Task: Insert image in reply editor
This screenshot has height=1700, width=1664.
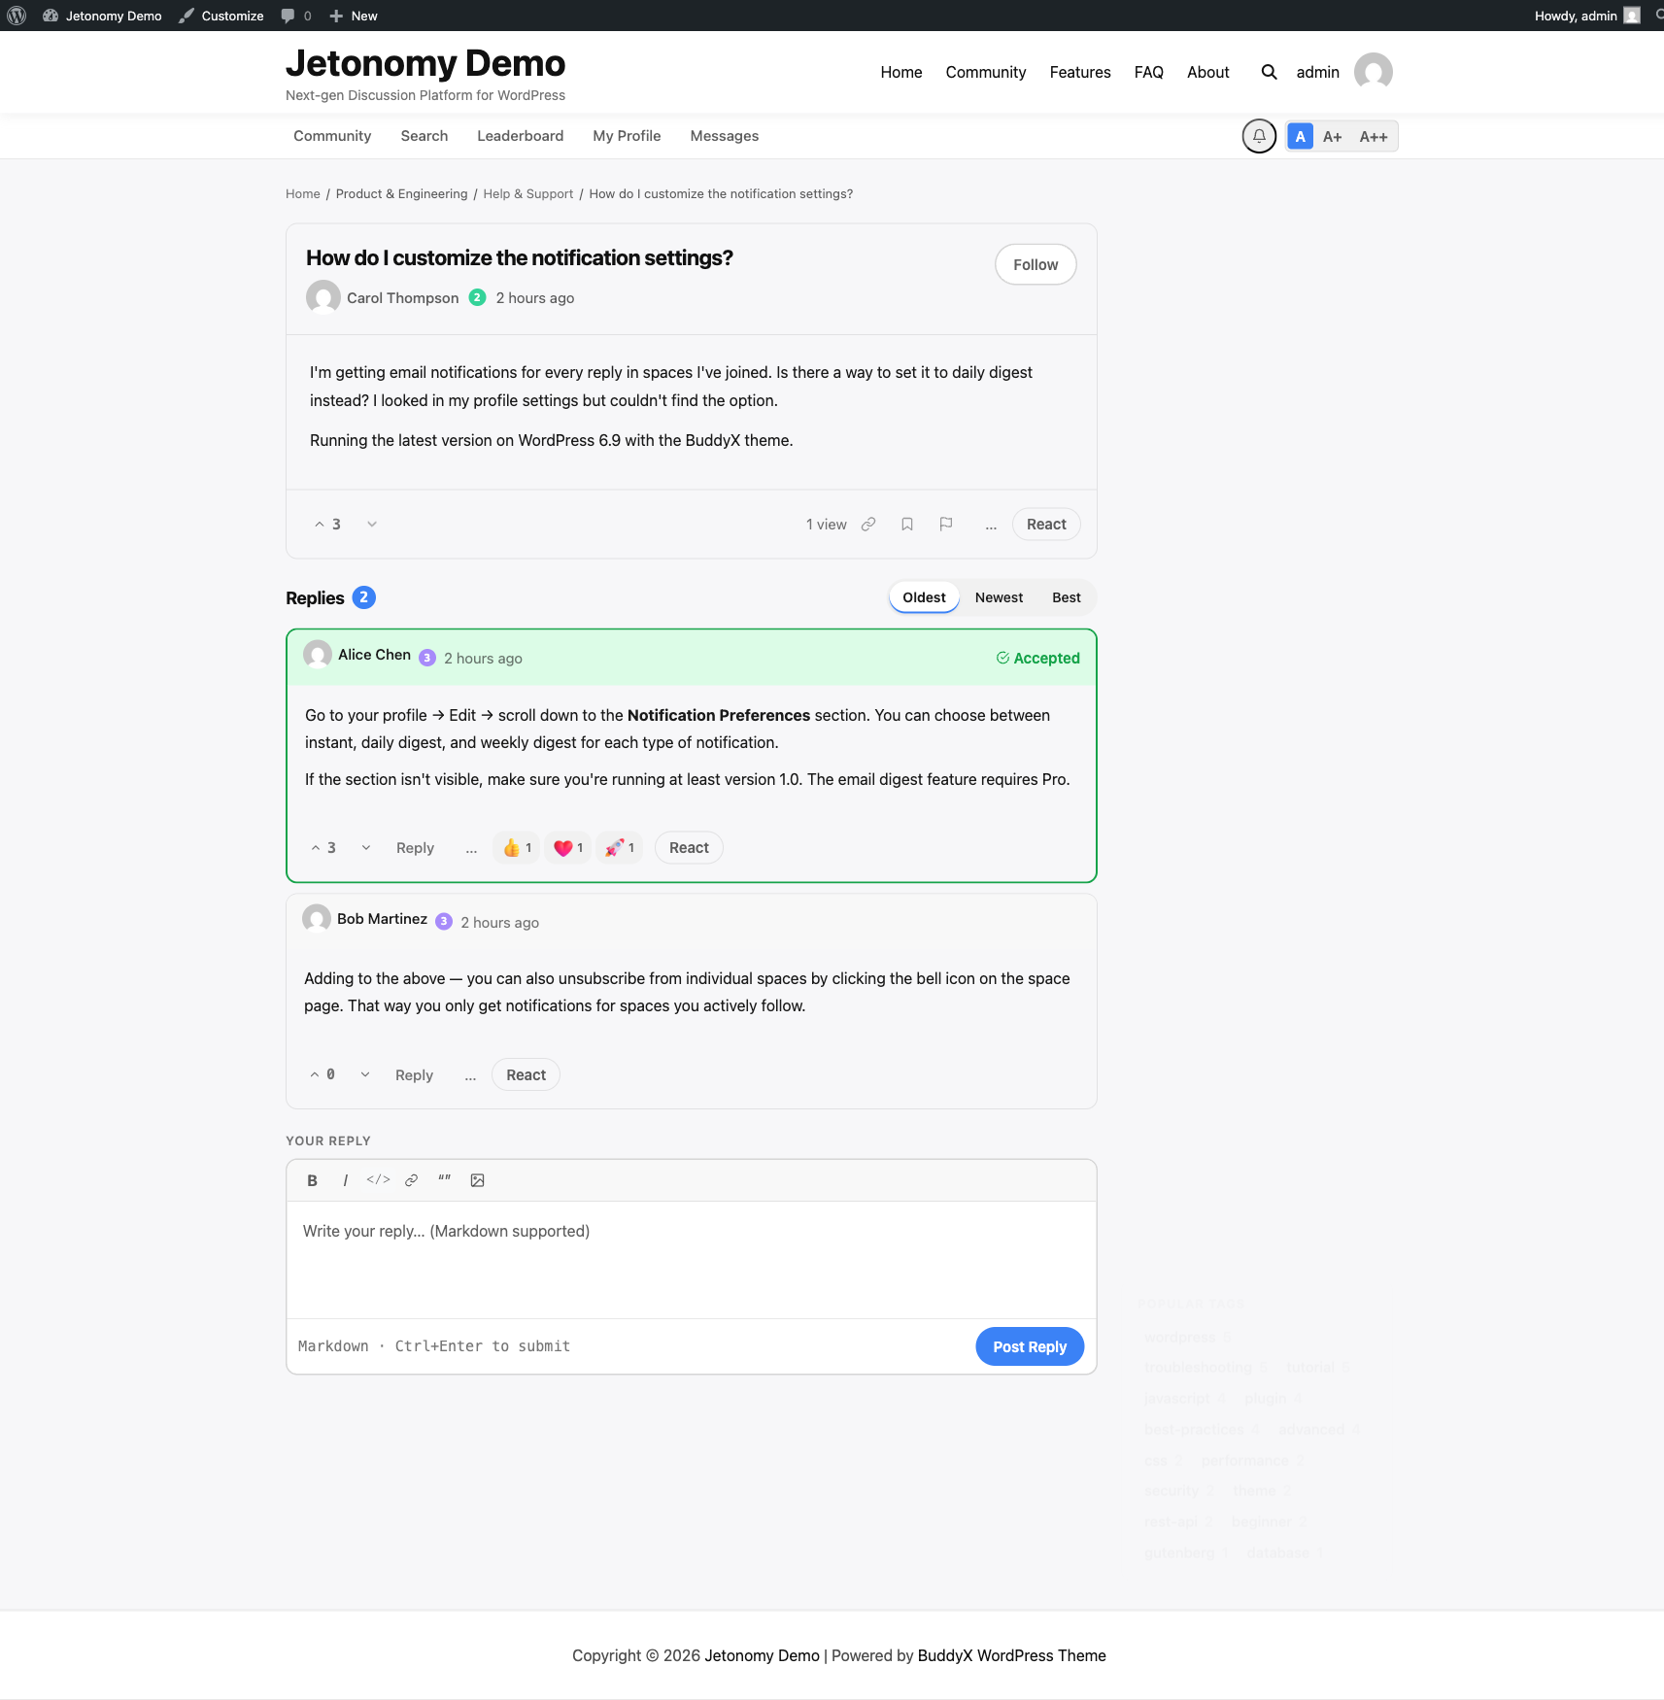Action: (x=477, y=1180)
